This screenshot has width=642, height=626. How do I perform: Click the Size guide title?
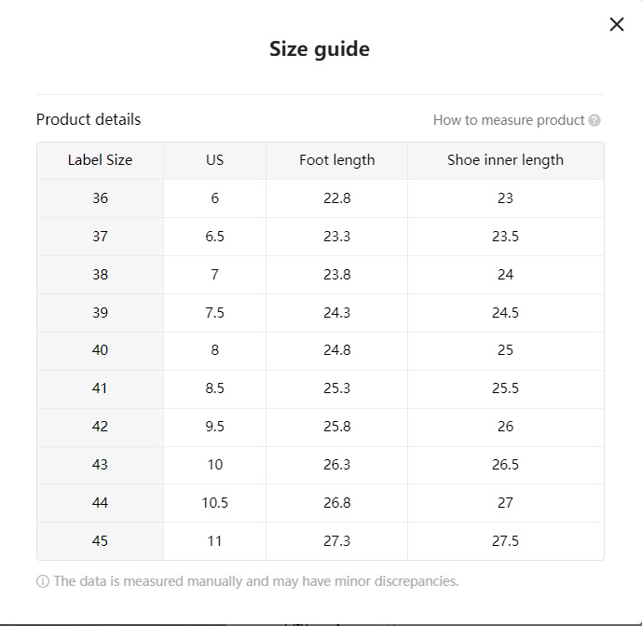320,49
